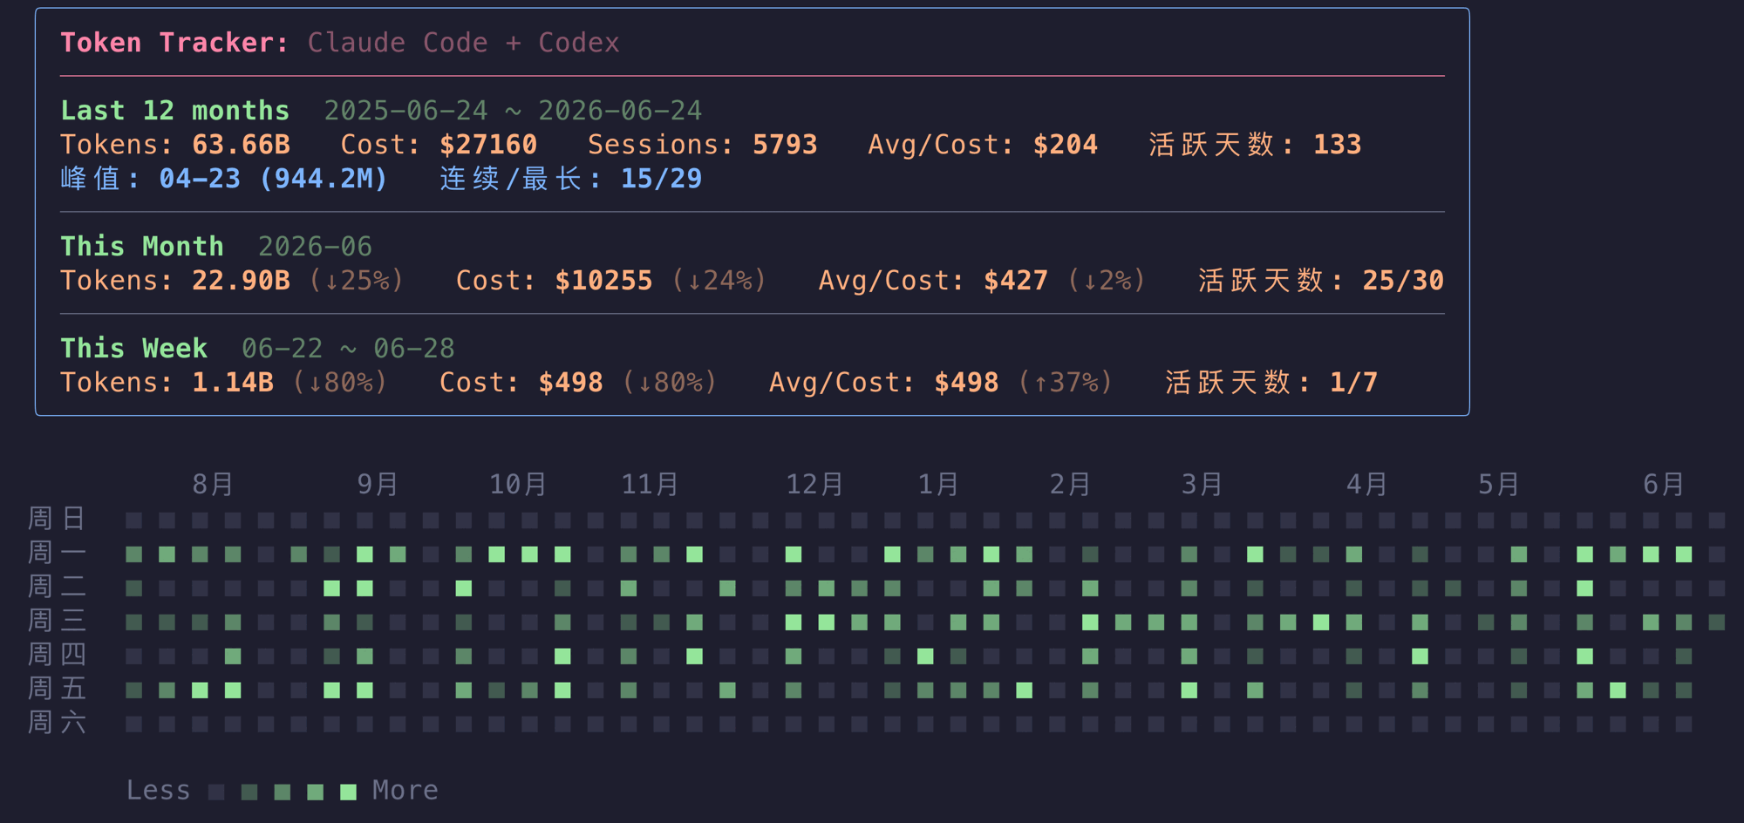Screen dimensions: 1744x823
Task: Click the peak value 04-23 (944.2M)
Action: click(274, 179)
